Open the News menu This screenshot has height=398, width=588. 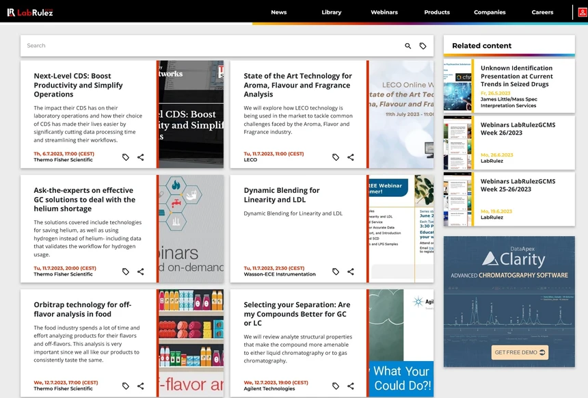tap(279, 12)
